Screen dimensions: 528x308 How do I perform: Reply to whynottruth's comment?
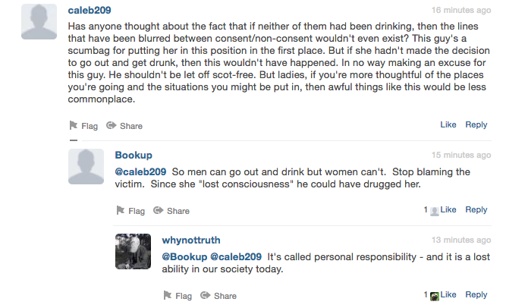coord(476,294)
